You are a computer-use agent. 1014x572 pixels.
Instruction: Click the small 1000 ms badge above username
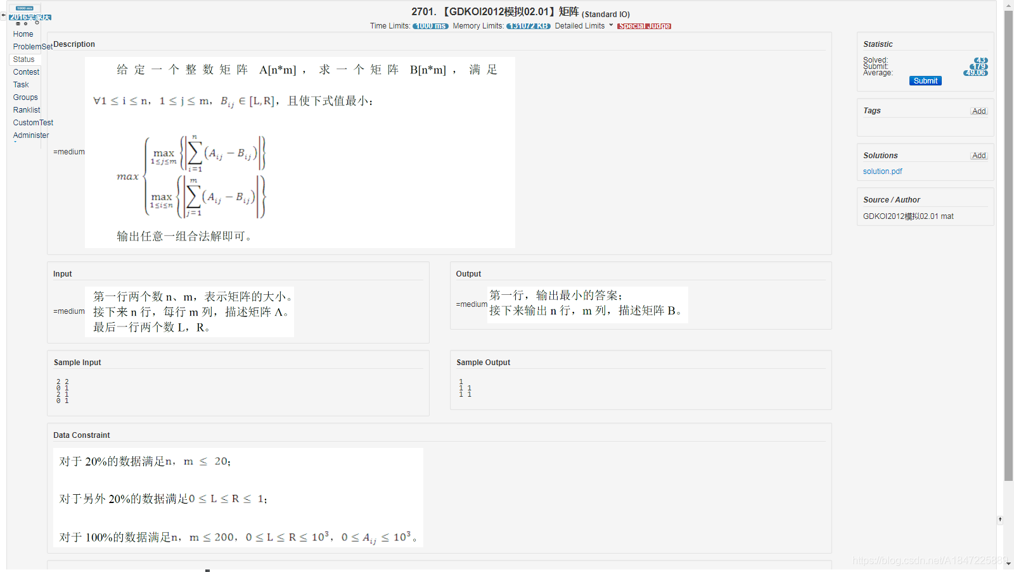point(24,8)
